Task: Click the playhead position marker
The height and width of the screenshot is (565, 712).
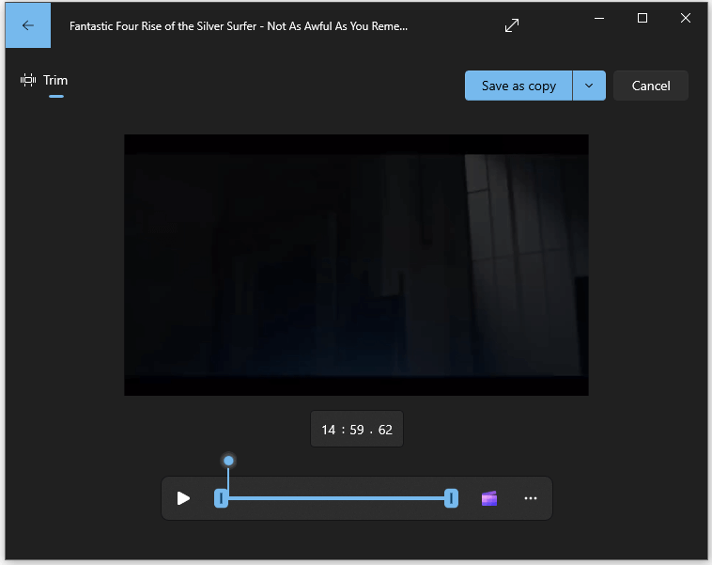Action: coord(228,461)
